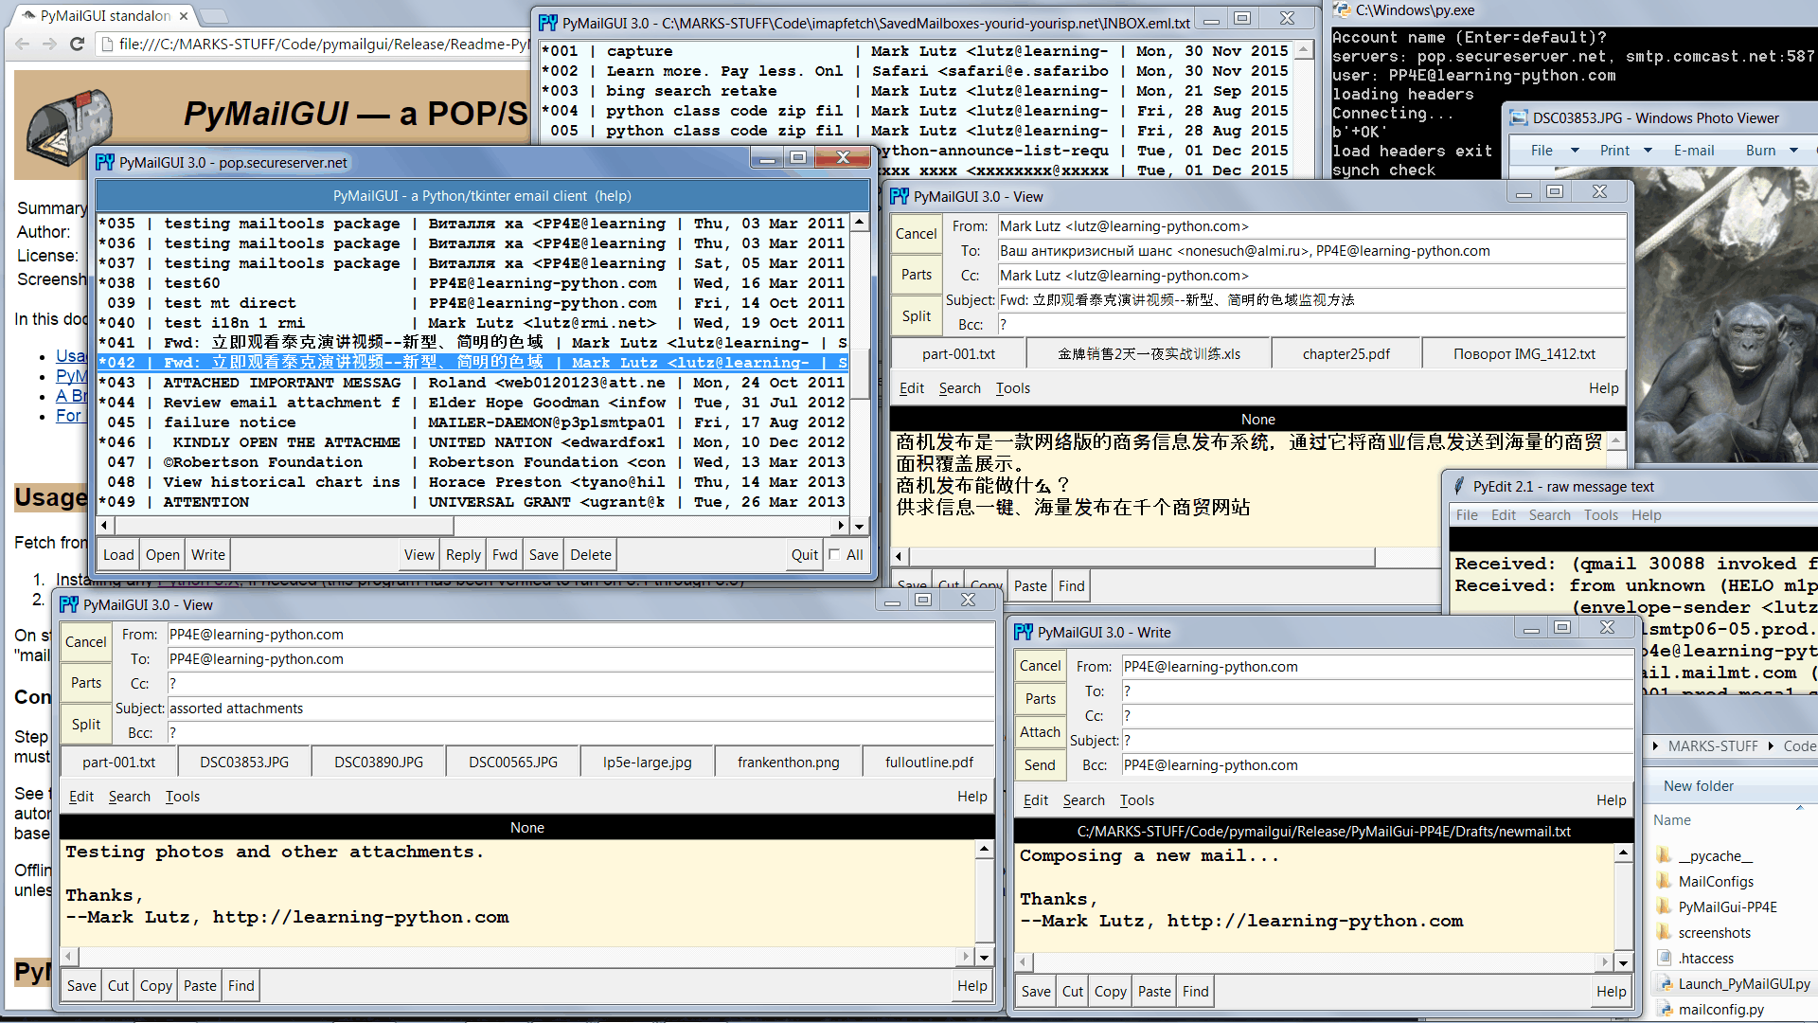Open the Search menu in PyEdit raw message
The image size is (1818, 1023).
click(1549, 515)
